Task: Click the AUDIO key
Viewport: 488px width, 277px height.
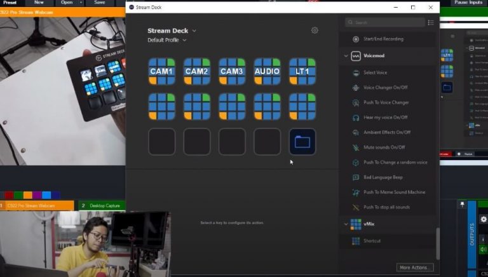Action: coord(267,71)
